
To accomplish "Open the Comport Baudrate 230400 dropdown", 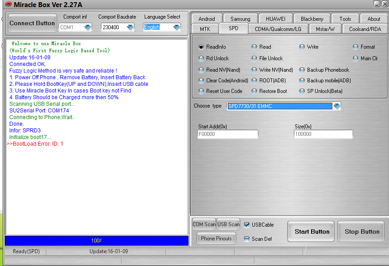I will coord(130,27).
